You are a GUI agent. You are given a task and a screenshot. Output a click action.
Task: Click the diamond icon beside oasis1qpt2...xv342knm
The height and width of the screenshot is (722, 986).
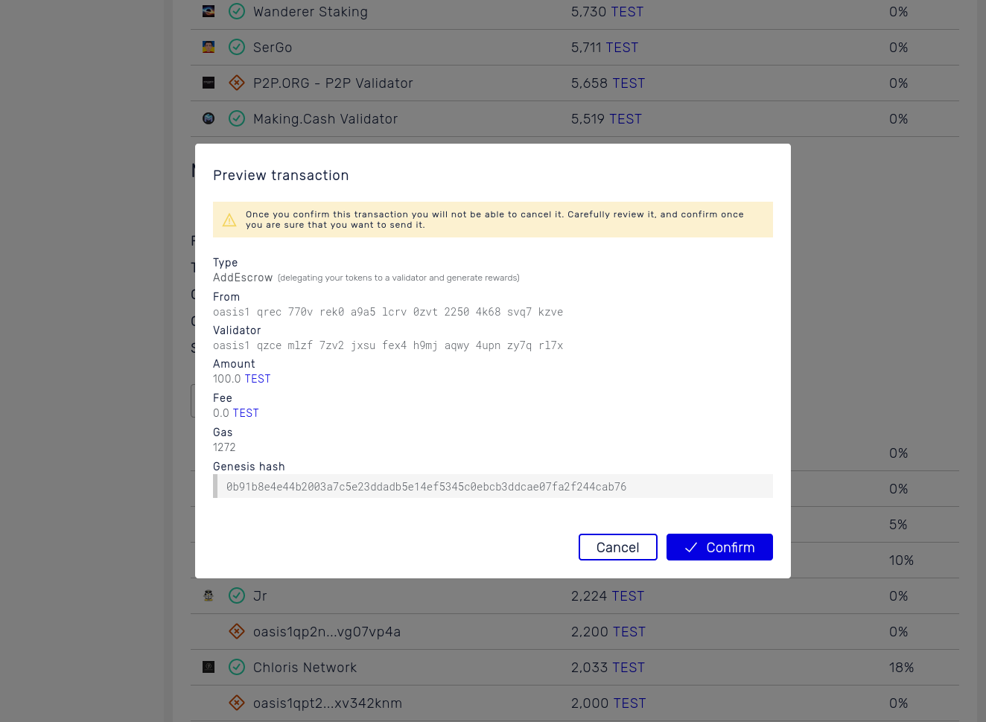[x=237, y=703]
